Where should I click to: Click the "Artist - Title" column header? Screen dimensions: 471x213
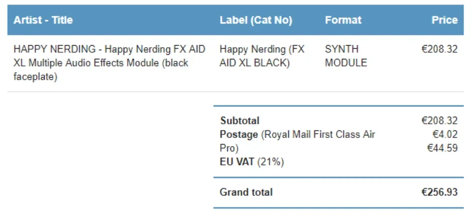coord(43,20)
